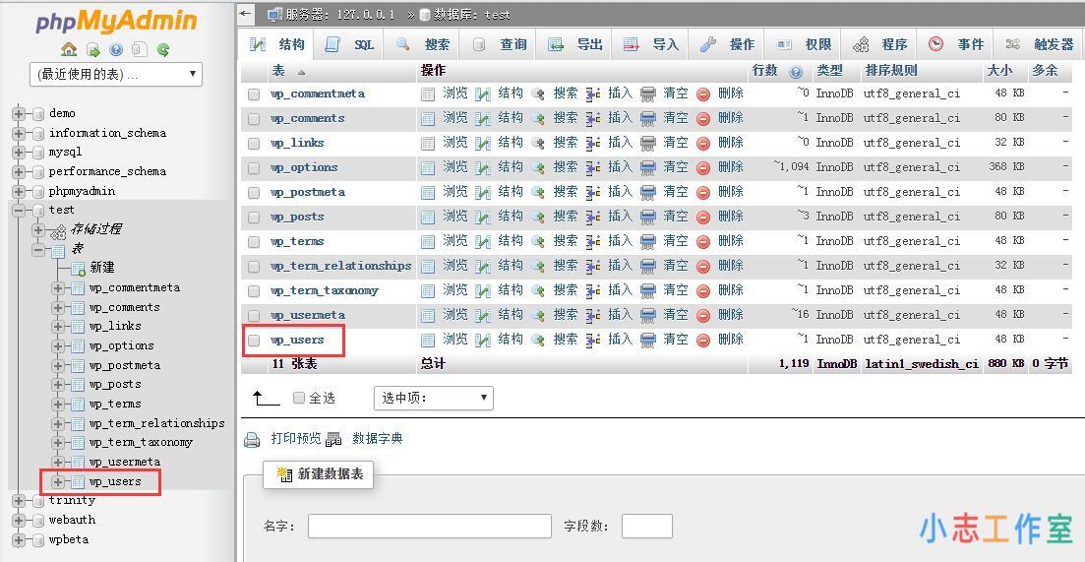The image size is (1085, 562).
Task: Click structure icon for wp_usermeta row
Action: [x=483, y=316]
